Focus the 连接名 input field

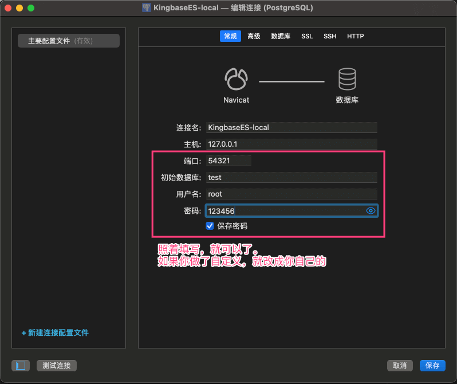click(x=291, y=127)
